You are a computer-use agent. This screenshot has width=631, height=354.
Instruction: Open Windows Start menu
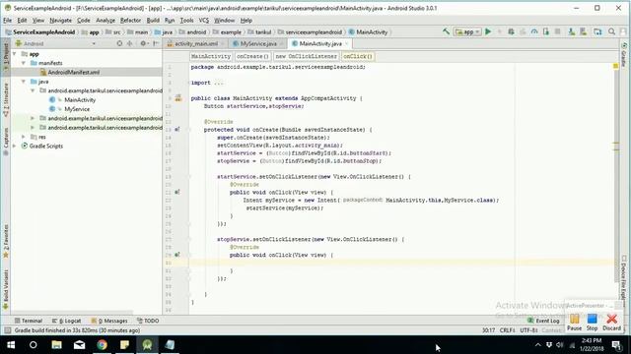click(11, 344)
